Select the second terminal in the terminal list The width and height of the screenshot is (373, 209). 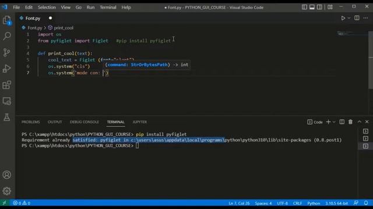tap(365, 139)
